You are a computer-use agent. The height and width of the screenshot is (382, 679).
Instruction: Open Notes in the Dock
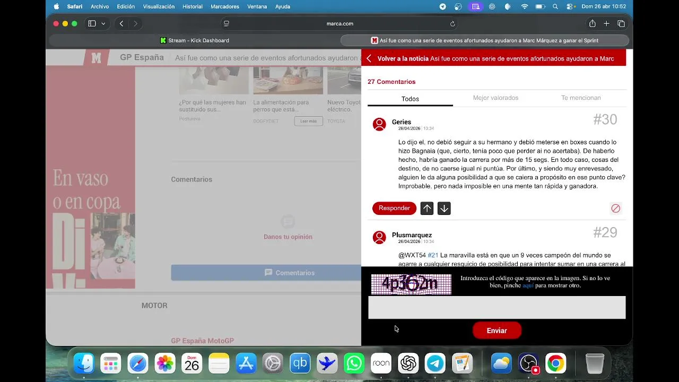click(219, 363)
